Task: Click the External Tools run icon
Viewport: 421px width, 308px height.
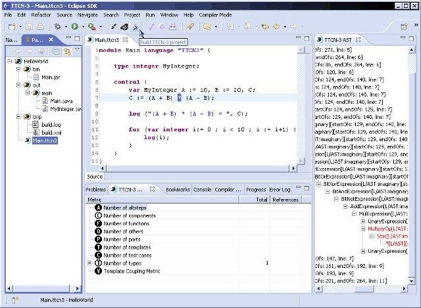Action: point(92,26)
